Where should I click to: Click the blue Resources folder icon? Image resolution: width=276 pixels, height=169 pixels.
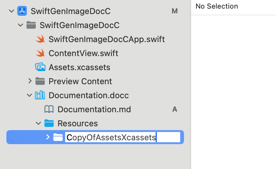(49, 123)
